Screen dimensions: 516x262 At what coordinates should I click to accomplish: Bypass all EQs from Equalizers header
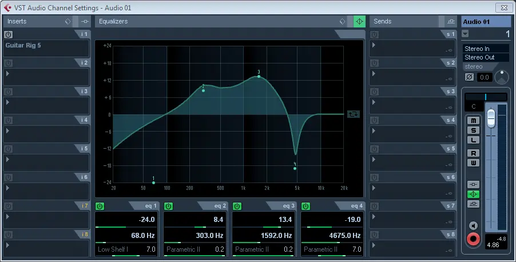click(359, 21)
